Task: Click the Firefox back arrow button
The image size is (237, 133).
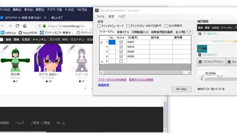Action: 3,26
